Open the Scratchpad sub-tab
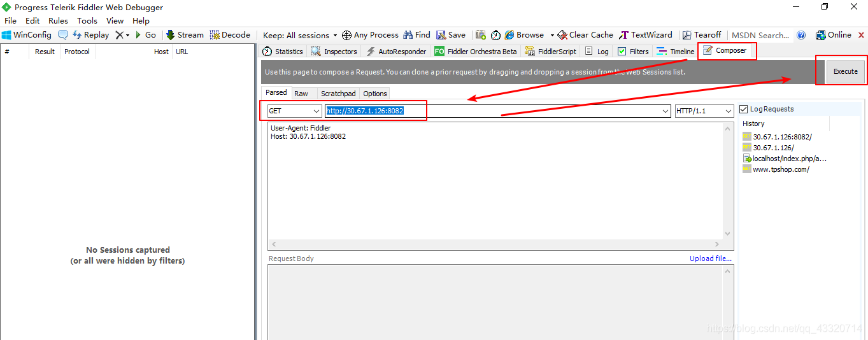This screenshot has width=868, height=340. 338,94
